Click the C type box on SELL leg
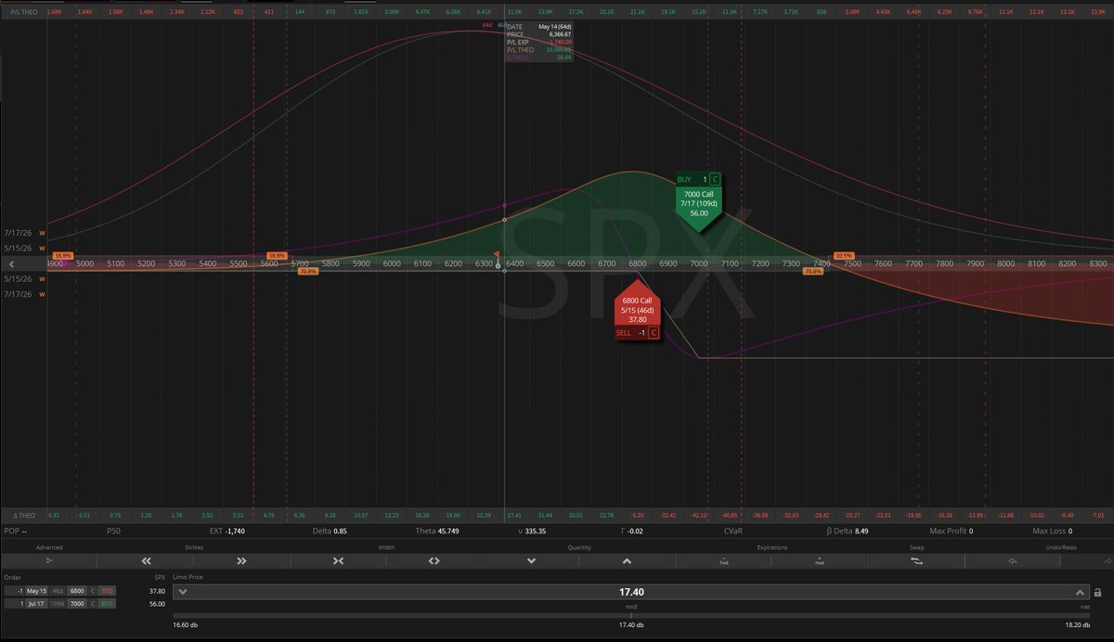Image resolution: width=1114 pixels, height=642 pixels. [x=653, y=332]
